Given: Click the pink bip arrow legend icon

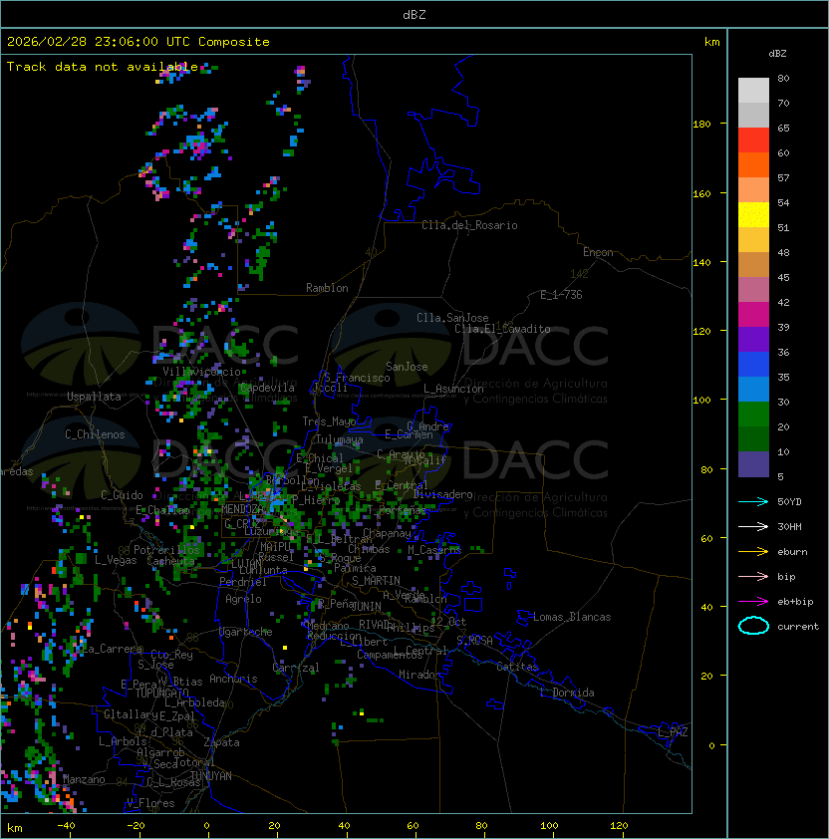Looking at the screenshot, I should click(x=753, y=576).
